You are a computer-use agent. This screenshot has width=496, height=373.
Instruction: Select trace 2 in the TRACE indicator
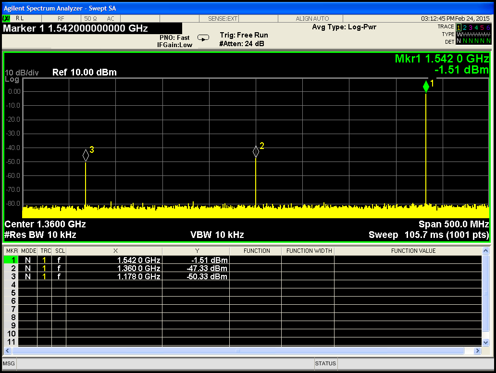(x=465, y=27)
